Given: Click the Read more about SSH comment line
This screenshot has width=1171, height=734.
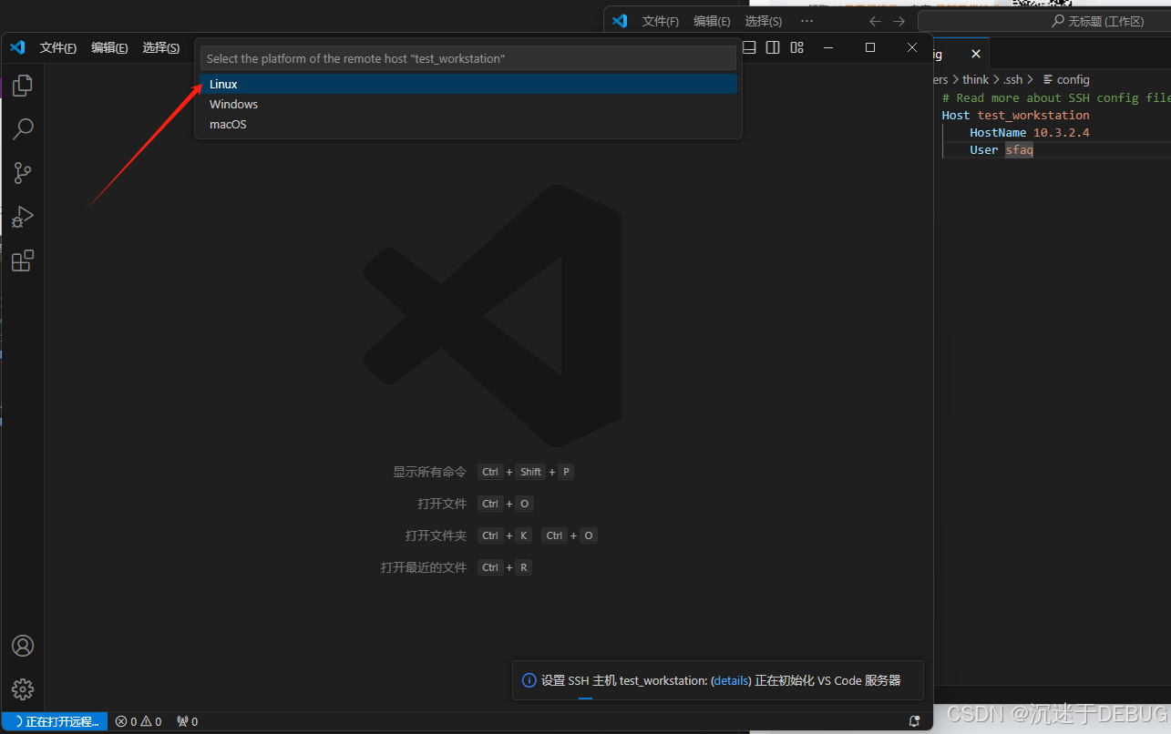Looking at the screenshot, I should [x=1056, y=97].
